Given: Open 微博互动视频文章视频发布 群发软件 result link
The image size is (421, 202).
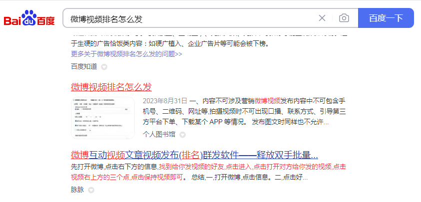Looking at the screenshot, I should click(x=194, y=155).
